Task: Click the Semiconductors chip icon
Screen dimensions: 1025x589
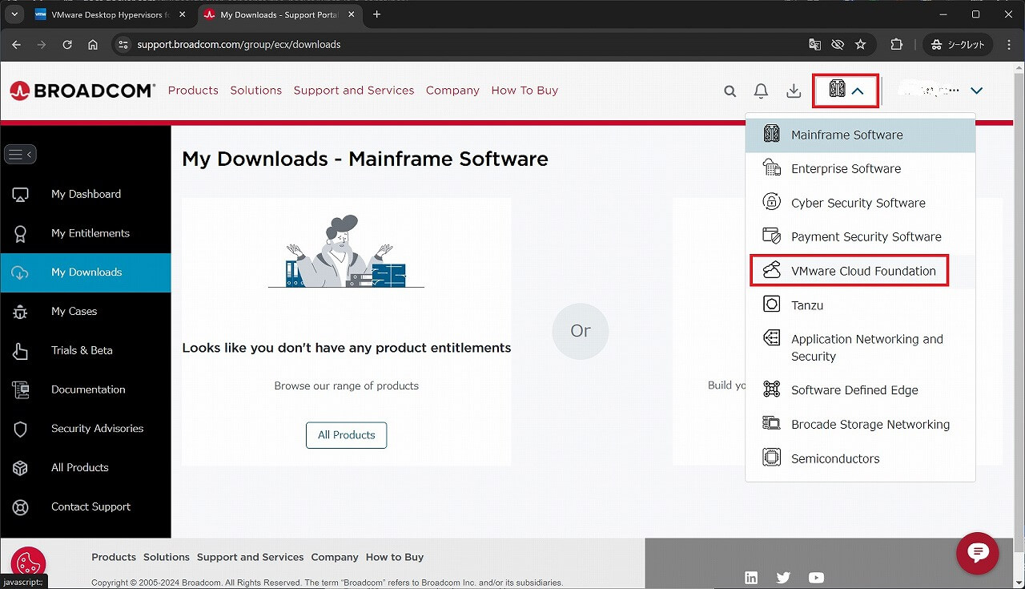Action: click(x=771, y=458)
